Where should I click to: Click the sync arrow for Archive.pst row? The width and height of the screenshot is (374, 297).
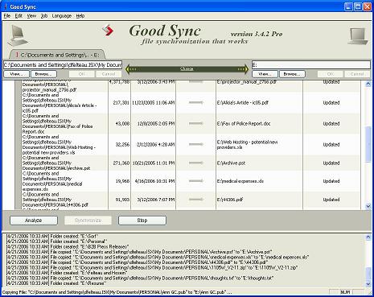[x=196, y=163]
